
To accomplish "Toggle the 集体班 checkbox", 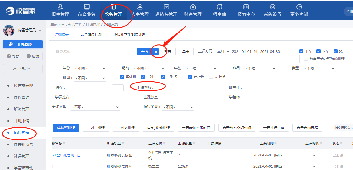I will point(122,77).
